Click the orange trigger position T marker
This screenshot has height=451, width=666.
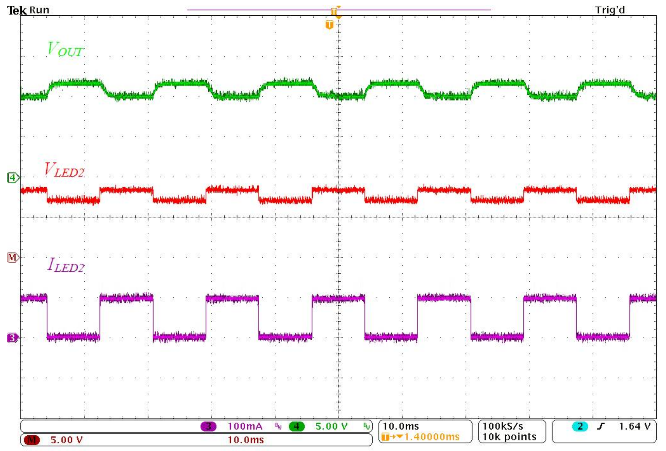(x=329, y=25)
